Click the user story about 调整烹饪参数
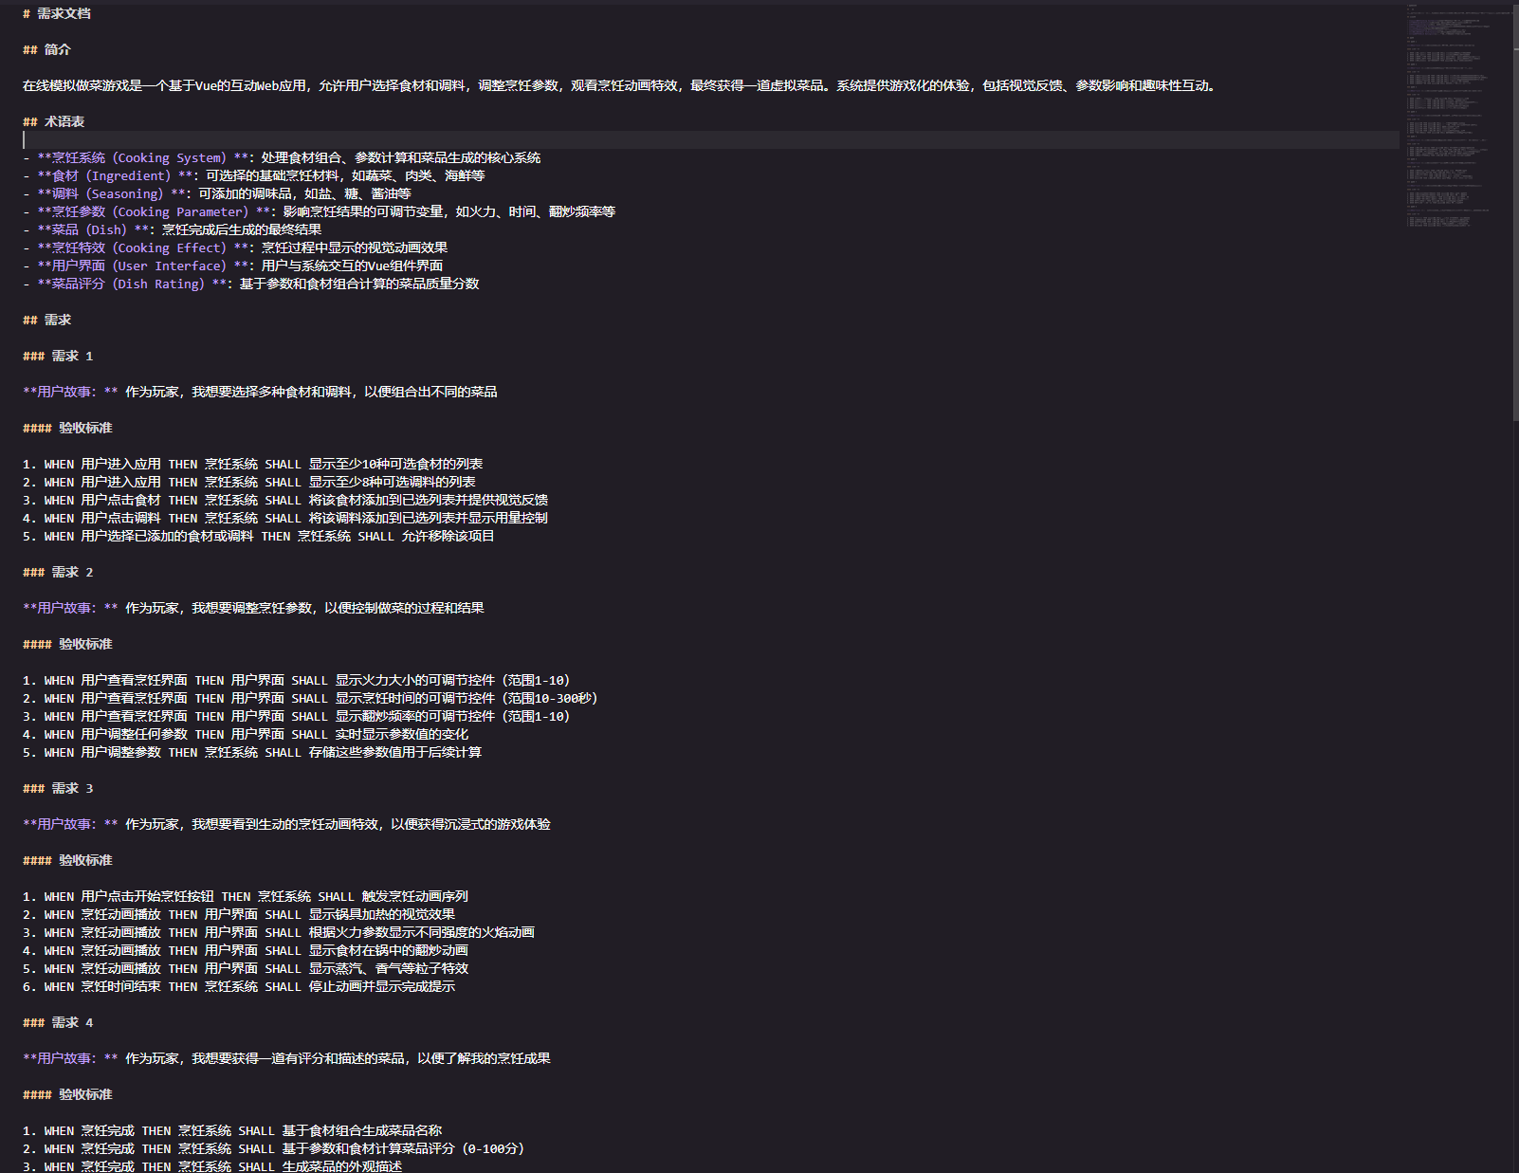 coord(253,608)
